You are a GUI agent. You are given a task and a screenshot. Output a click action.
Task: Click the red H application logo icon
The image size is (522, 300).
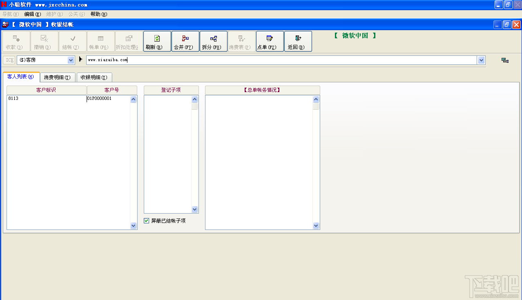pyautogui.click(x=4, y=4)
